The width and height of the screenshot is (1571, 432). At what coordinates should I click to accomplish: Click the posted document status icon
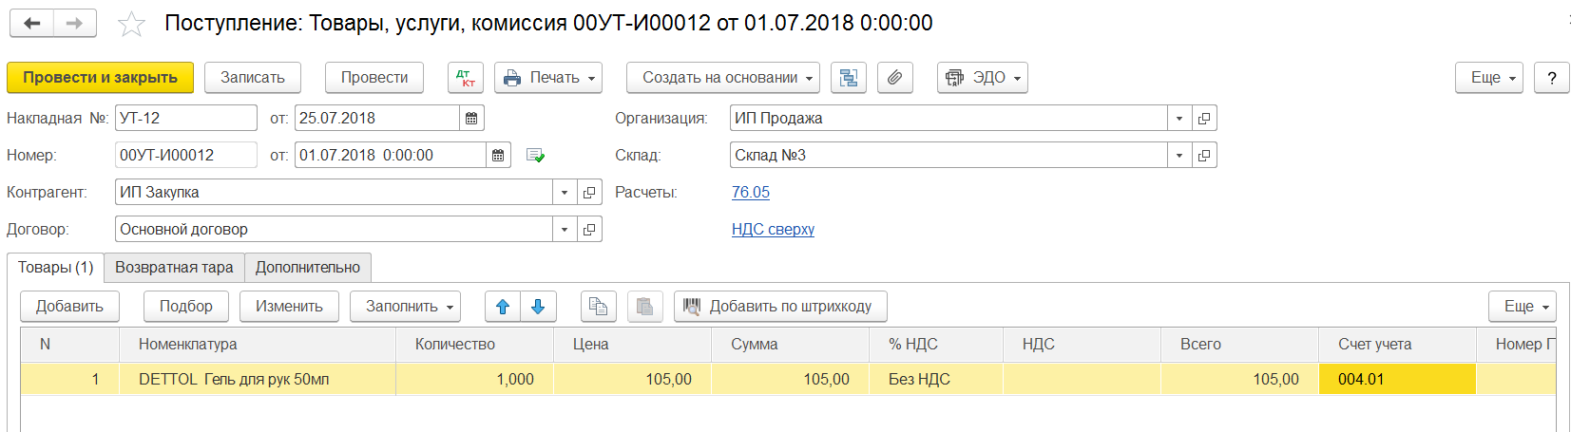click(536, 156)
